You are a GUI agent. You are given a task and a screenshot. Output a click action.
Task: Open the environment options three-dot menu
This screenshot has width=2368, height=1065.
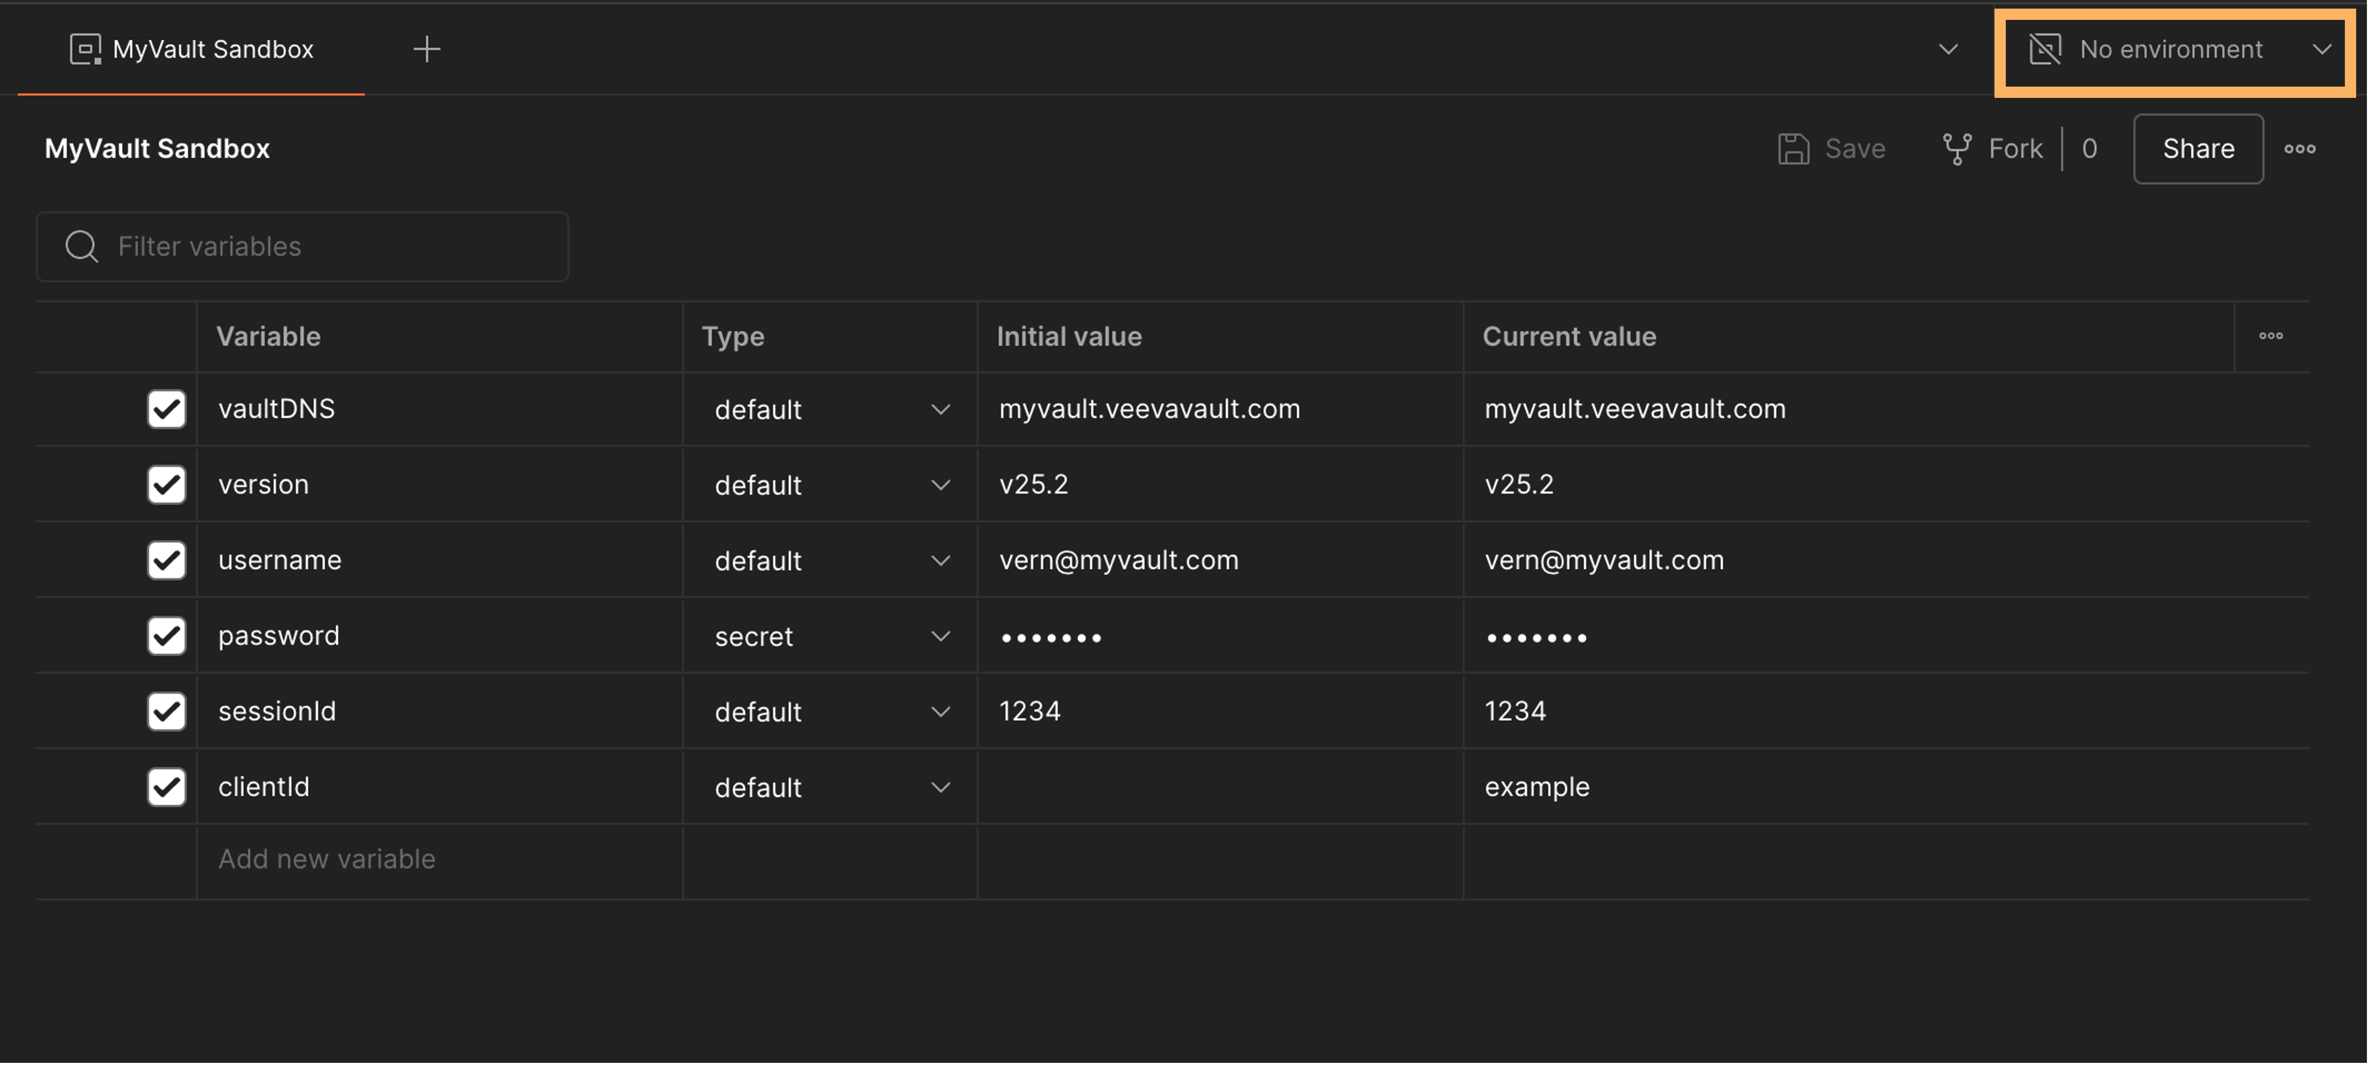[2299, 149]
